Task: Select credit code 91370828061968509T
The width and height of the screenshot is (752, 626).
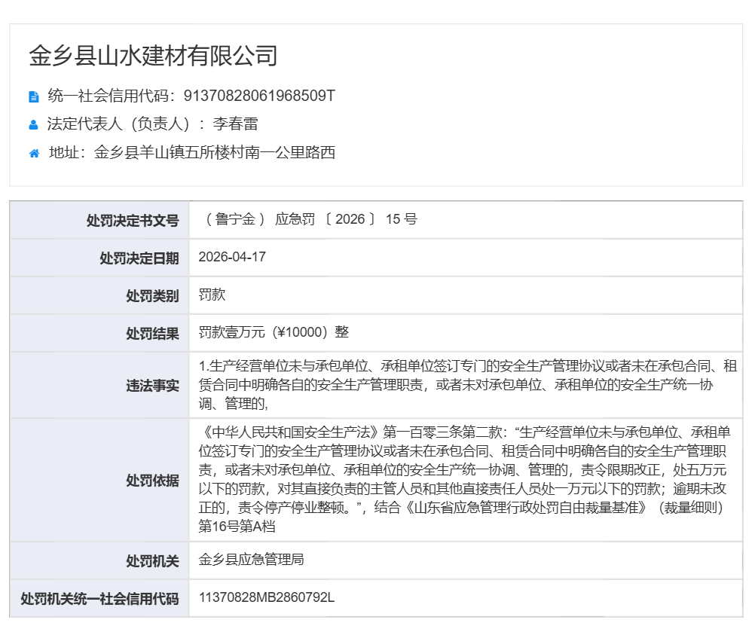Action: tap(259, 96)
